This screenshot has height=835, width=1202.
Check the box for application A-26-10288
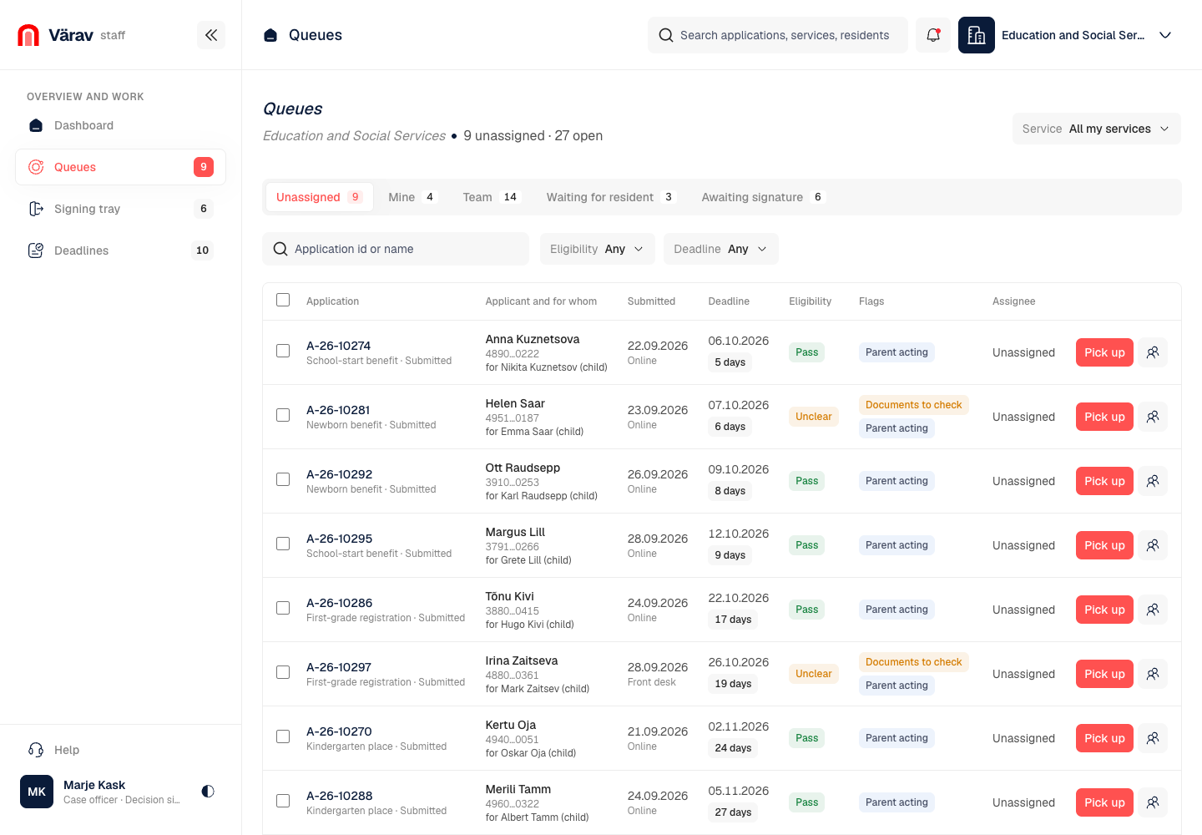pyautogui.click(x=283, y=801)
